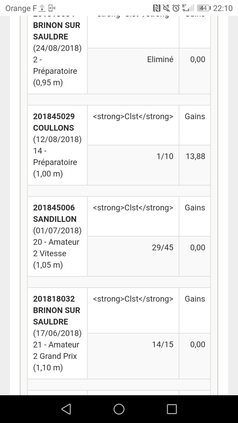Image resolution: width=238 pixels, height=423 pixels.
Task: Tap the NFC status bar icon
Action: [x=157, y=8]
